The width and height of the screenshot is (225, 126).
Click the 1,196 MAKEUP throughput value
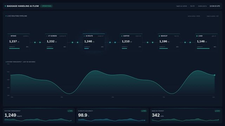(163, 42)
